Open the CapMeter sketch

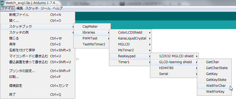point(92,27)
